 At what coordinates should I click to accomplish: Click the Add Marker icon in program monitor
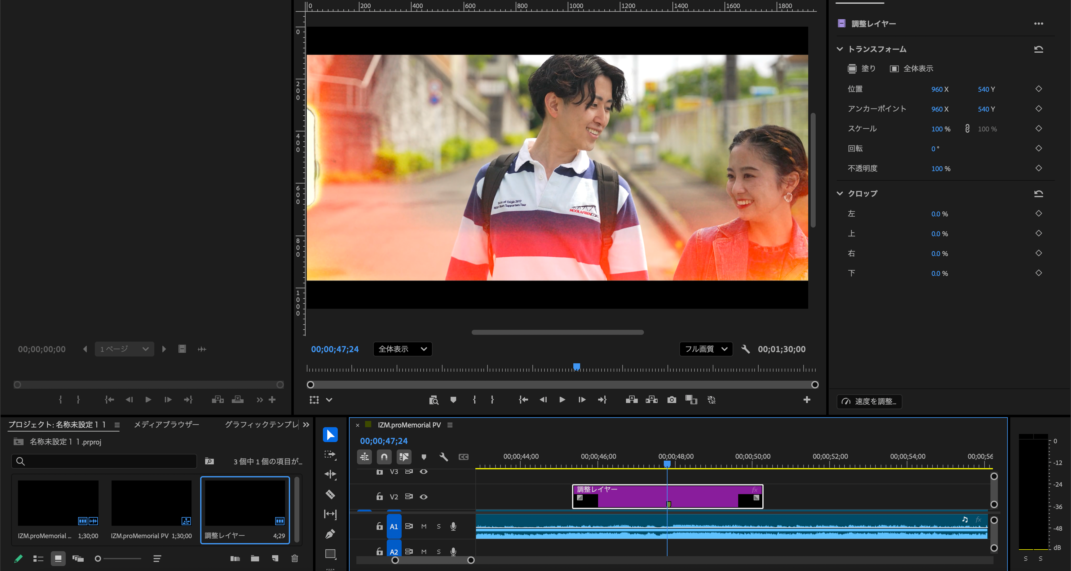pyautogui.click(x=453, y=400)
